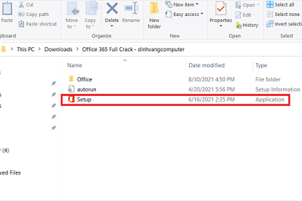Click the Copy path icon

click(x=21, y=14)
